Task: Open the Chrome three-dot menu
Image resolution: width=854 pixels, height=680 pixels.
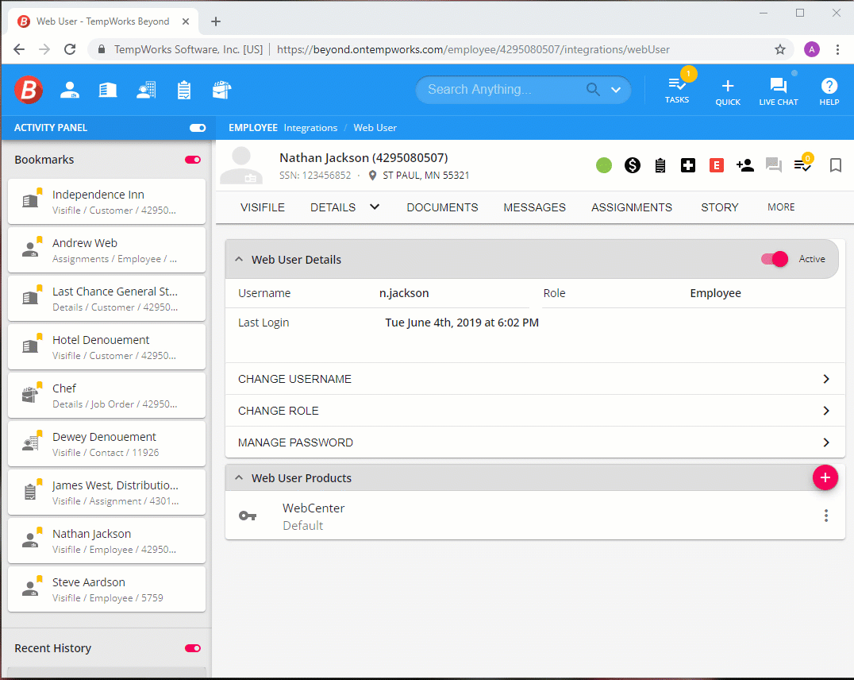Action: point(837,49)
